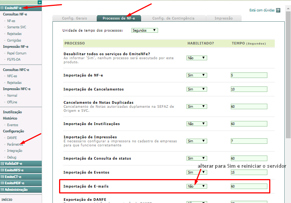This screenshot has width=291, height=203.
Task: Open the Parâmetros configuration link
Action: [15, 145]
